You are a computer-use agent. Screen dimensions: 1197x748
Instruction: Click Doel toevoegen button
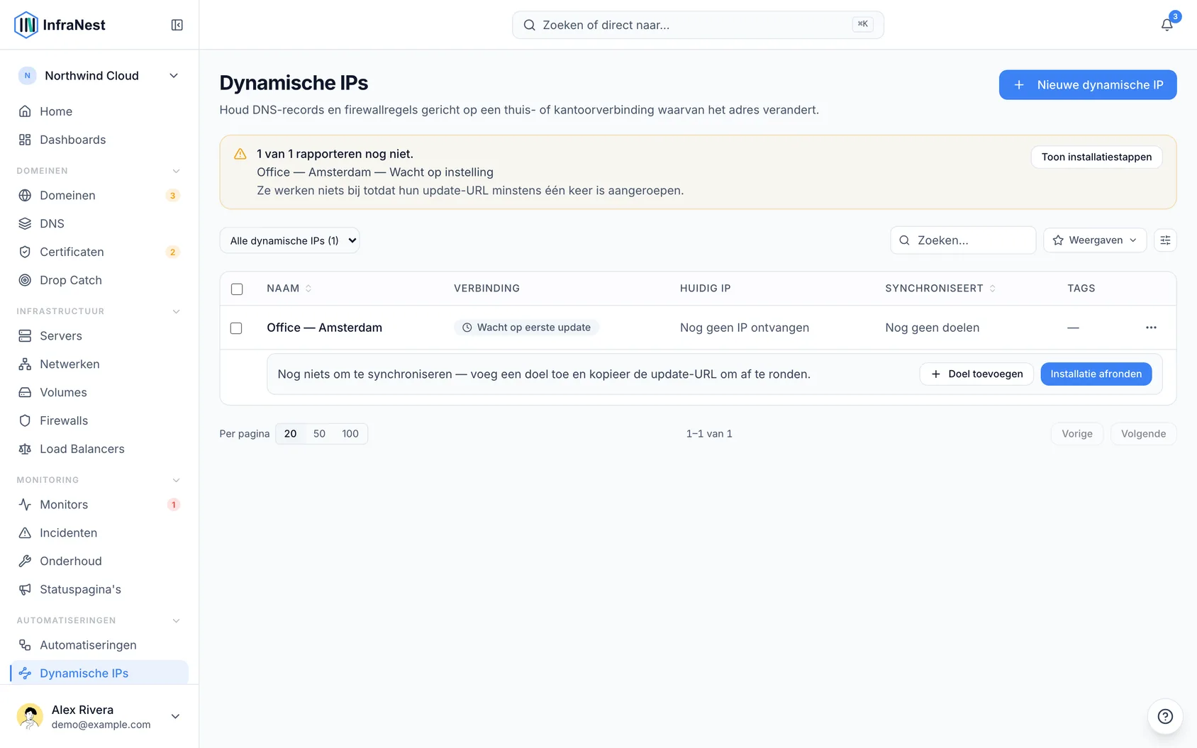(x=976, y=374)
